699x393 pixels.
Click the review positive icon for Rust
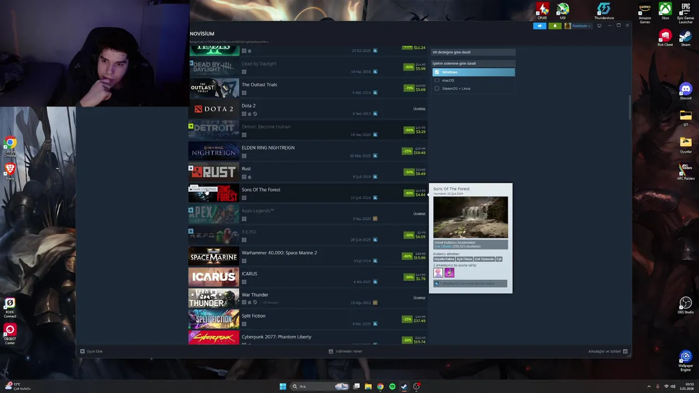click(x=375, y=177)
